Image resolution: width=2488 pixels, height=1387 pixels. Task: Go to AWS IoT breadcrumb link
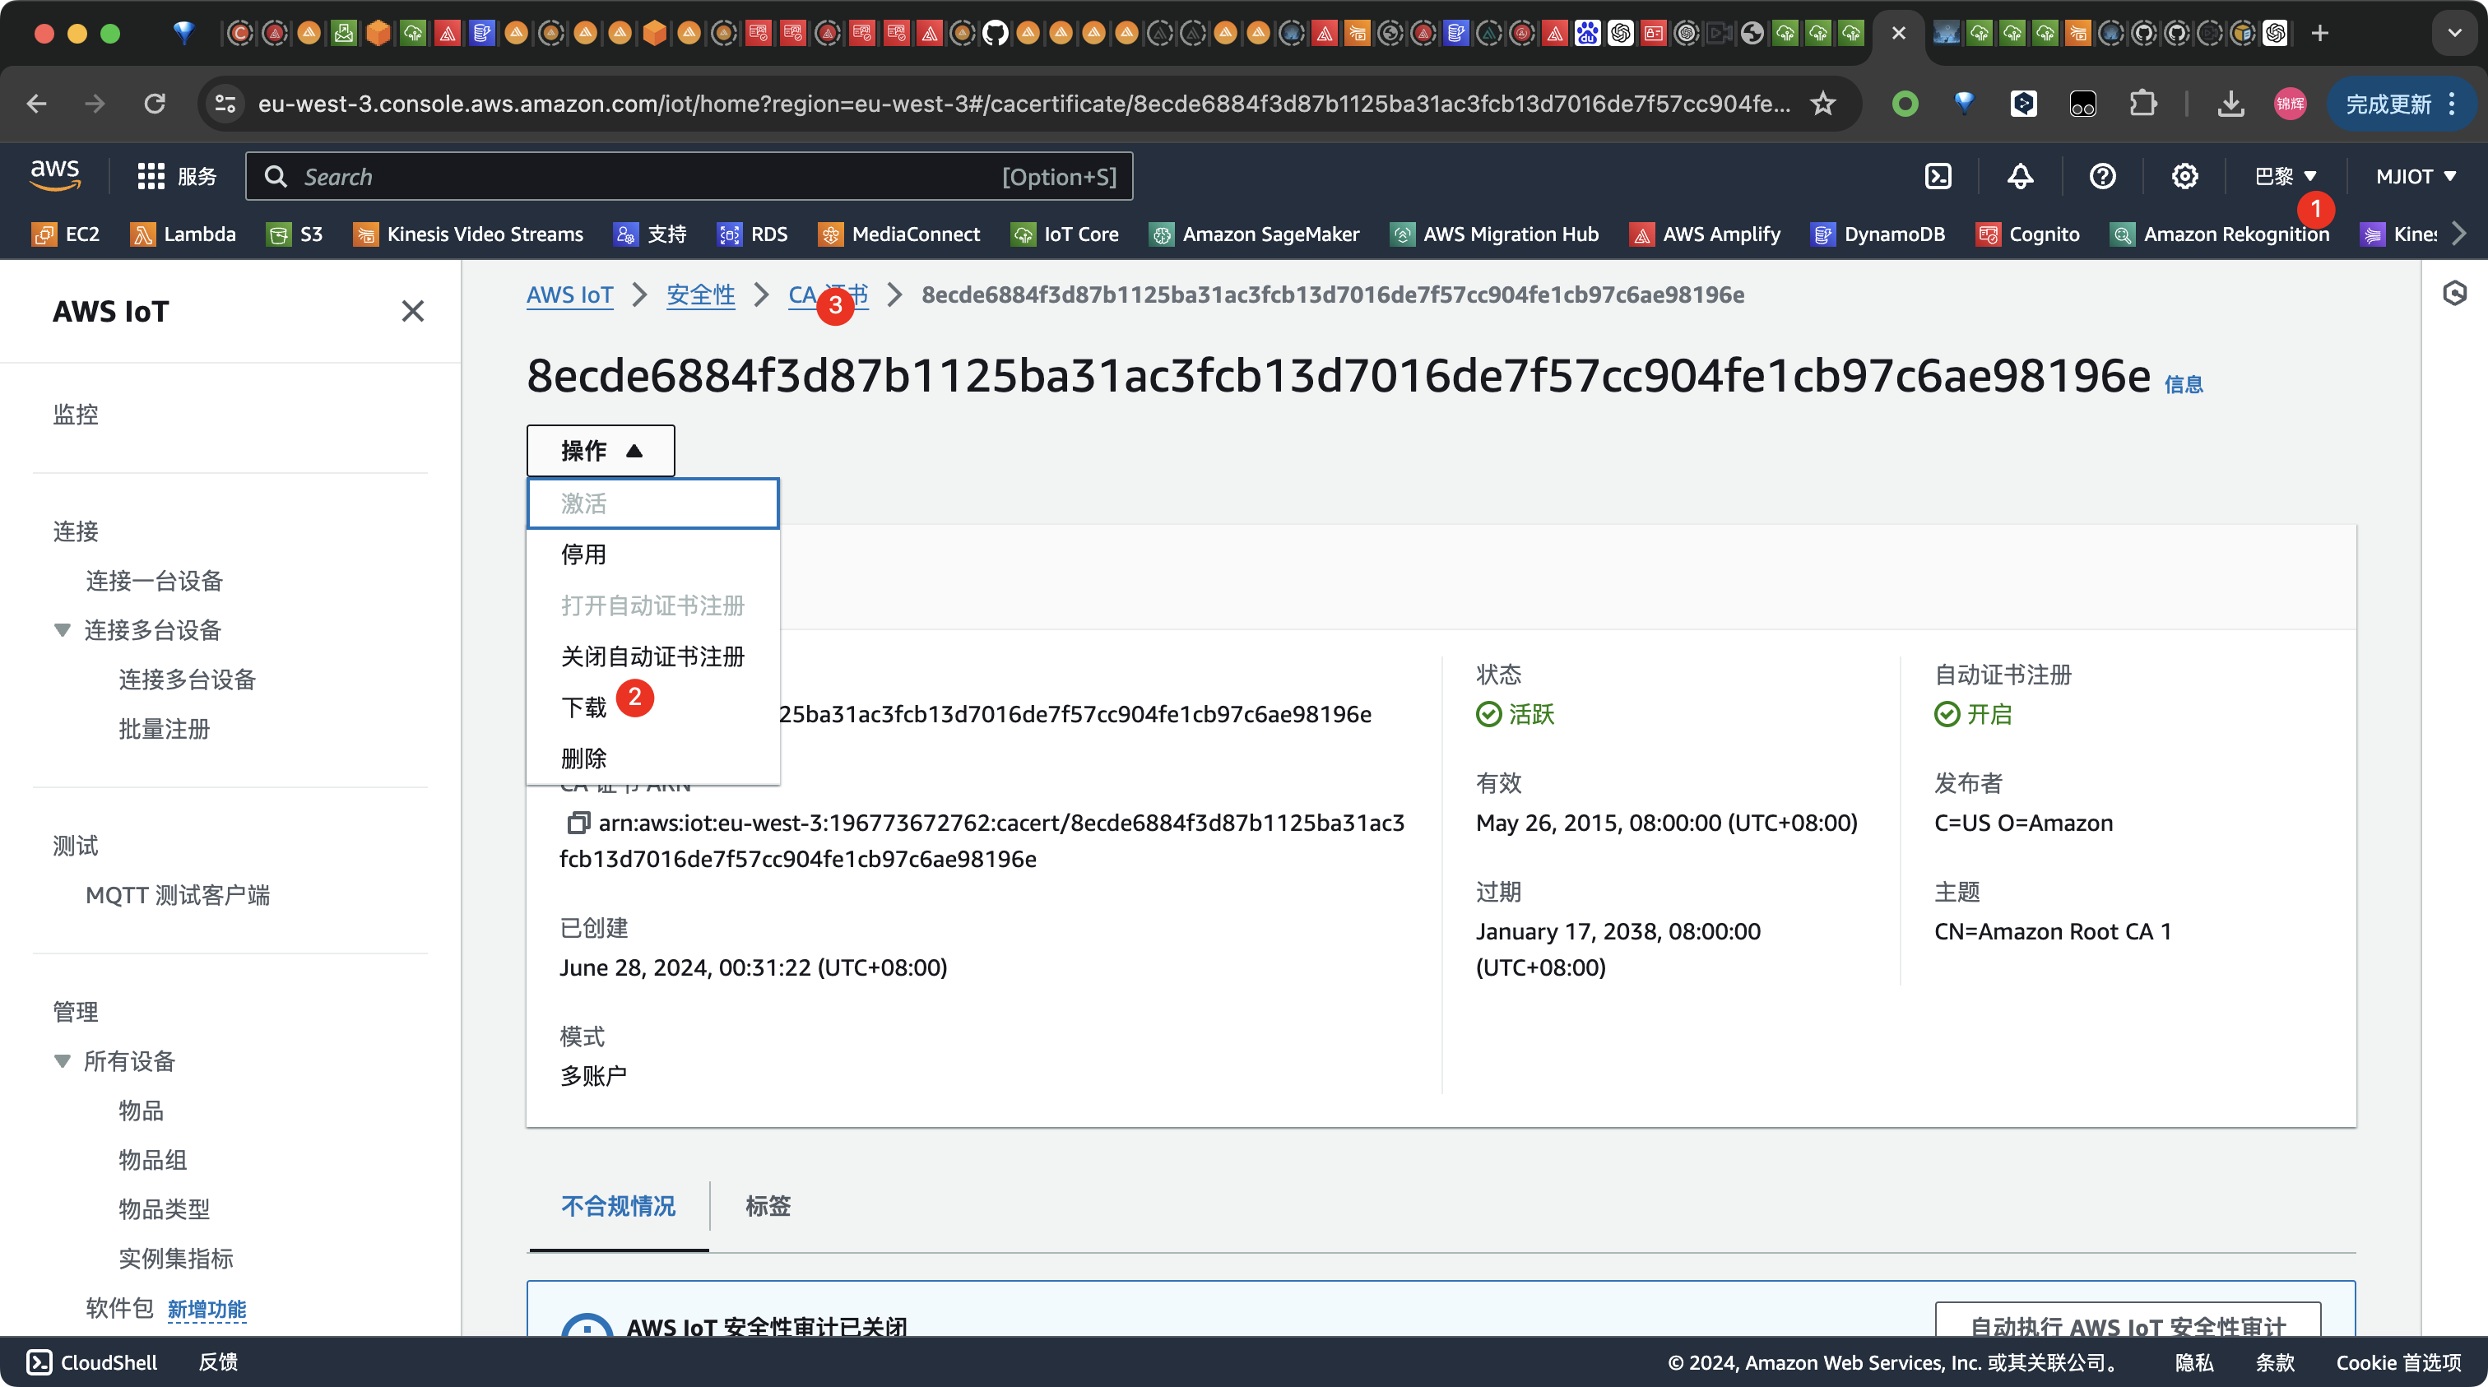click(x=570, y=295)
